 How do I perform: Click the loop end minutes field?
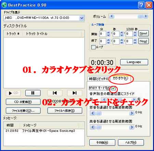103,41
